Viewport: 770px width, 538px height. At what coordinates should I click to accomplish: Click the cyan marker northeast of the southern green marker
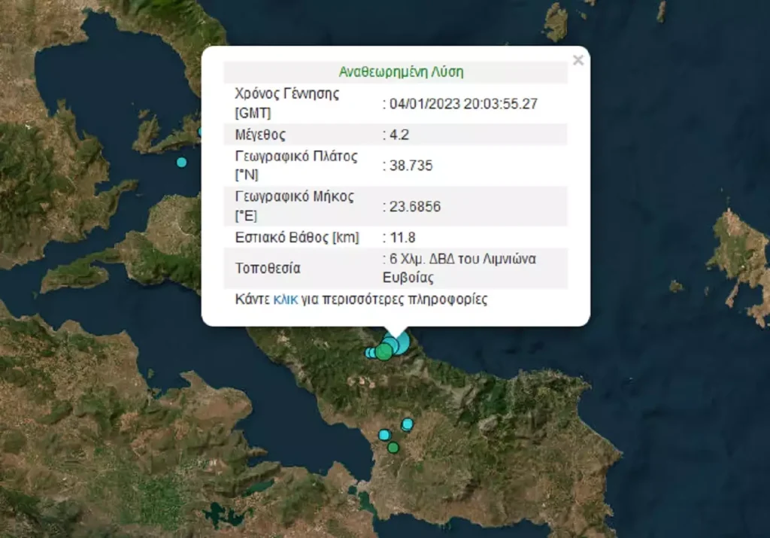407,424
